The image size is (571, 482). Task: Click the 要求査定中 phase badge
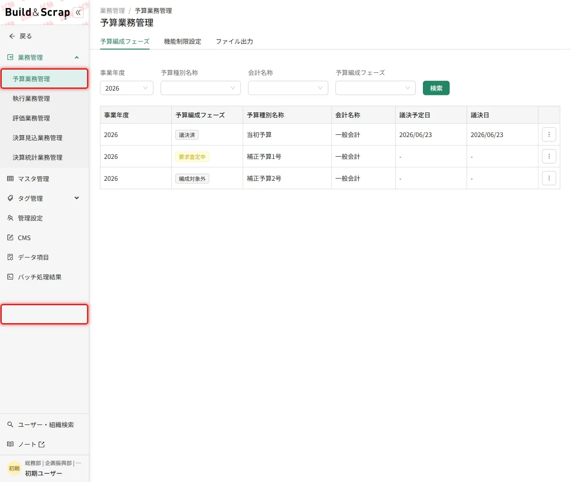[192, 157]
